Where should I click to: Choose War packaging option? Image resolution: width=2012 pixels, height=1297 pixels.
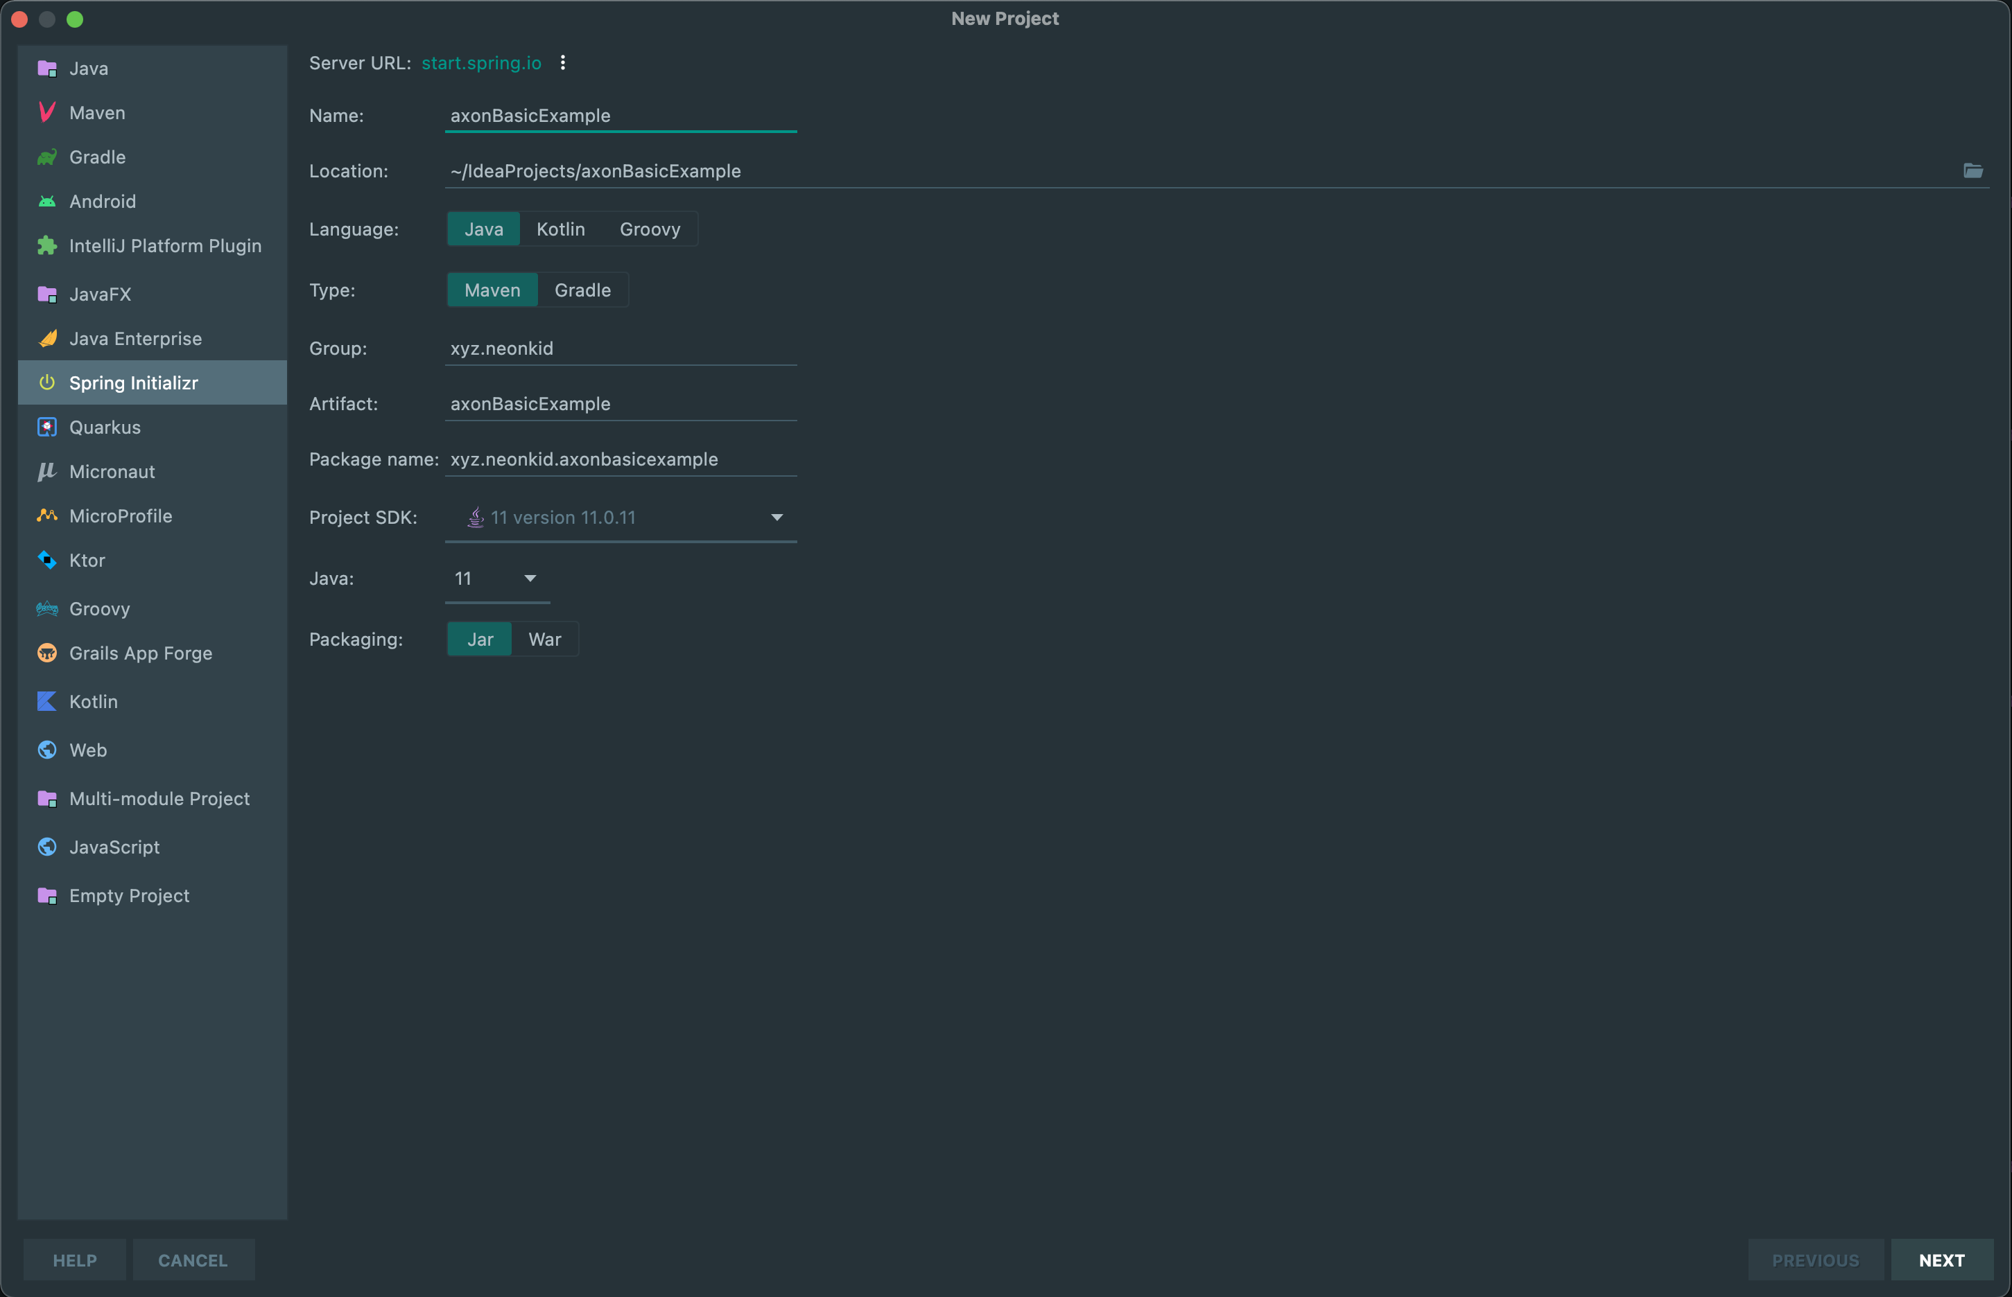[x=544, y=639]
